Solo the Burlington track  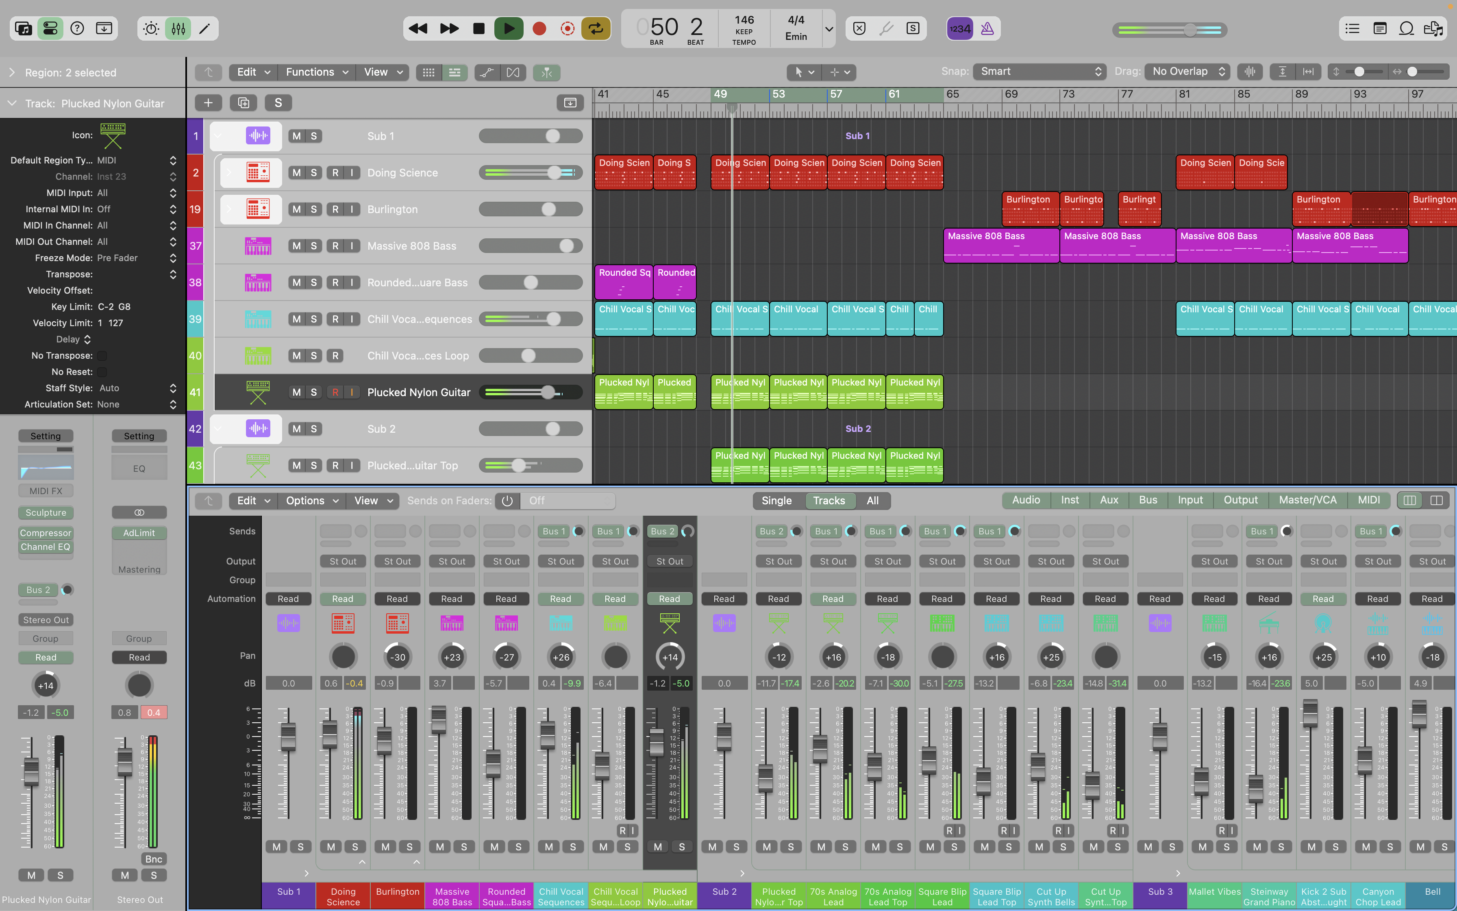click(314, 209)
